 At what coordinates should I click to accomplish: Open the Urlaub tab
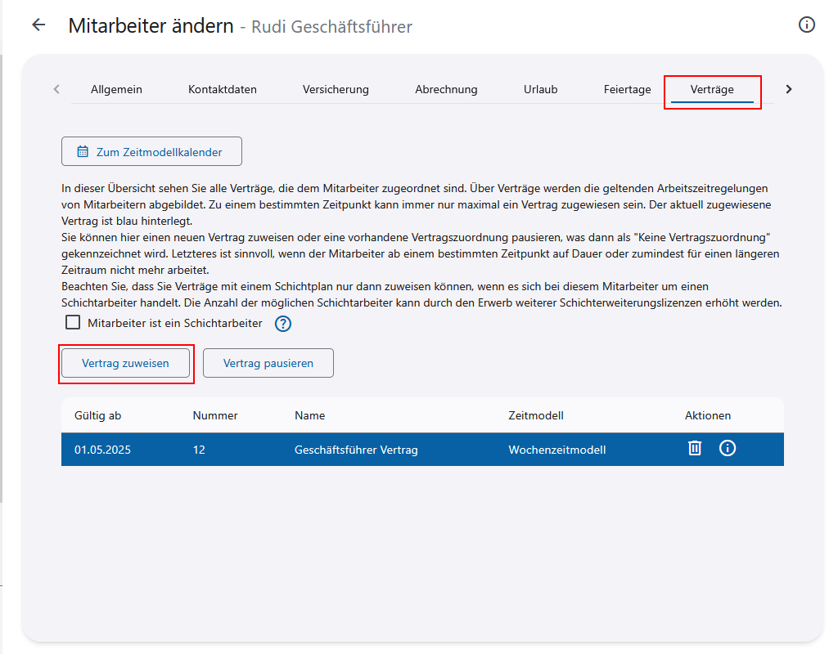(x=540, y=90)
